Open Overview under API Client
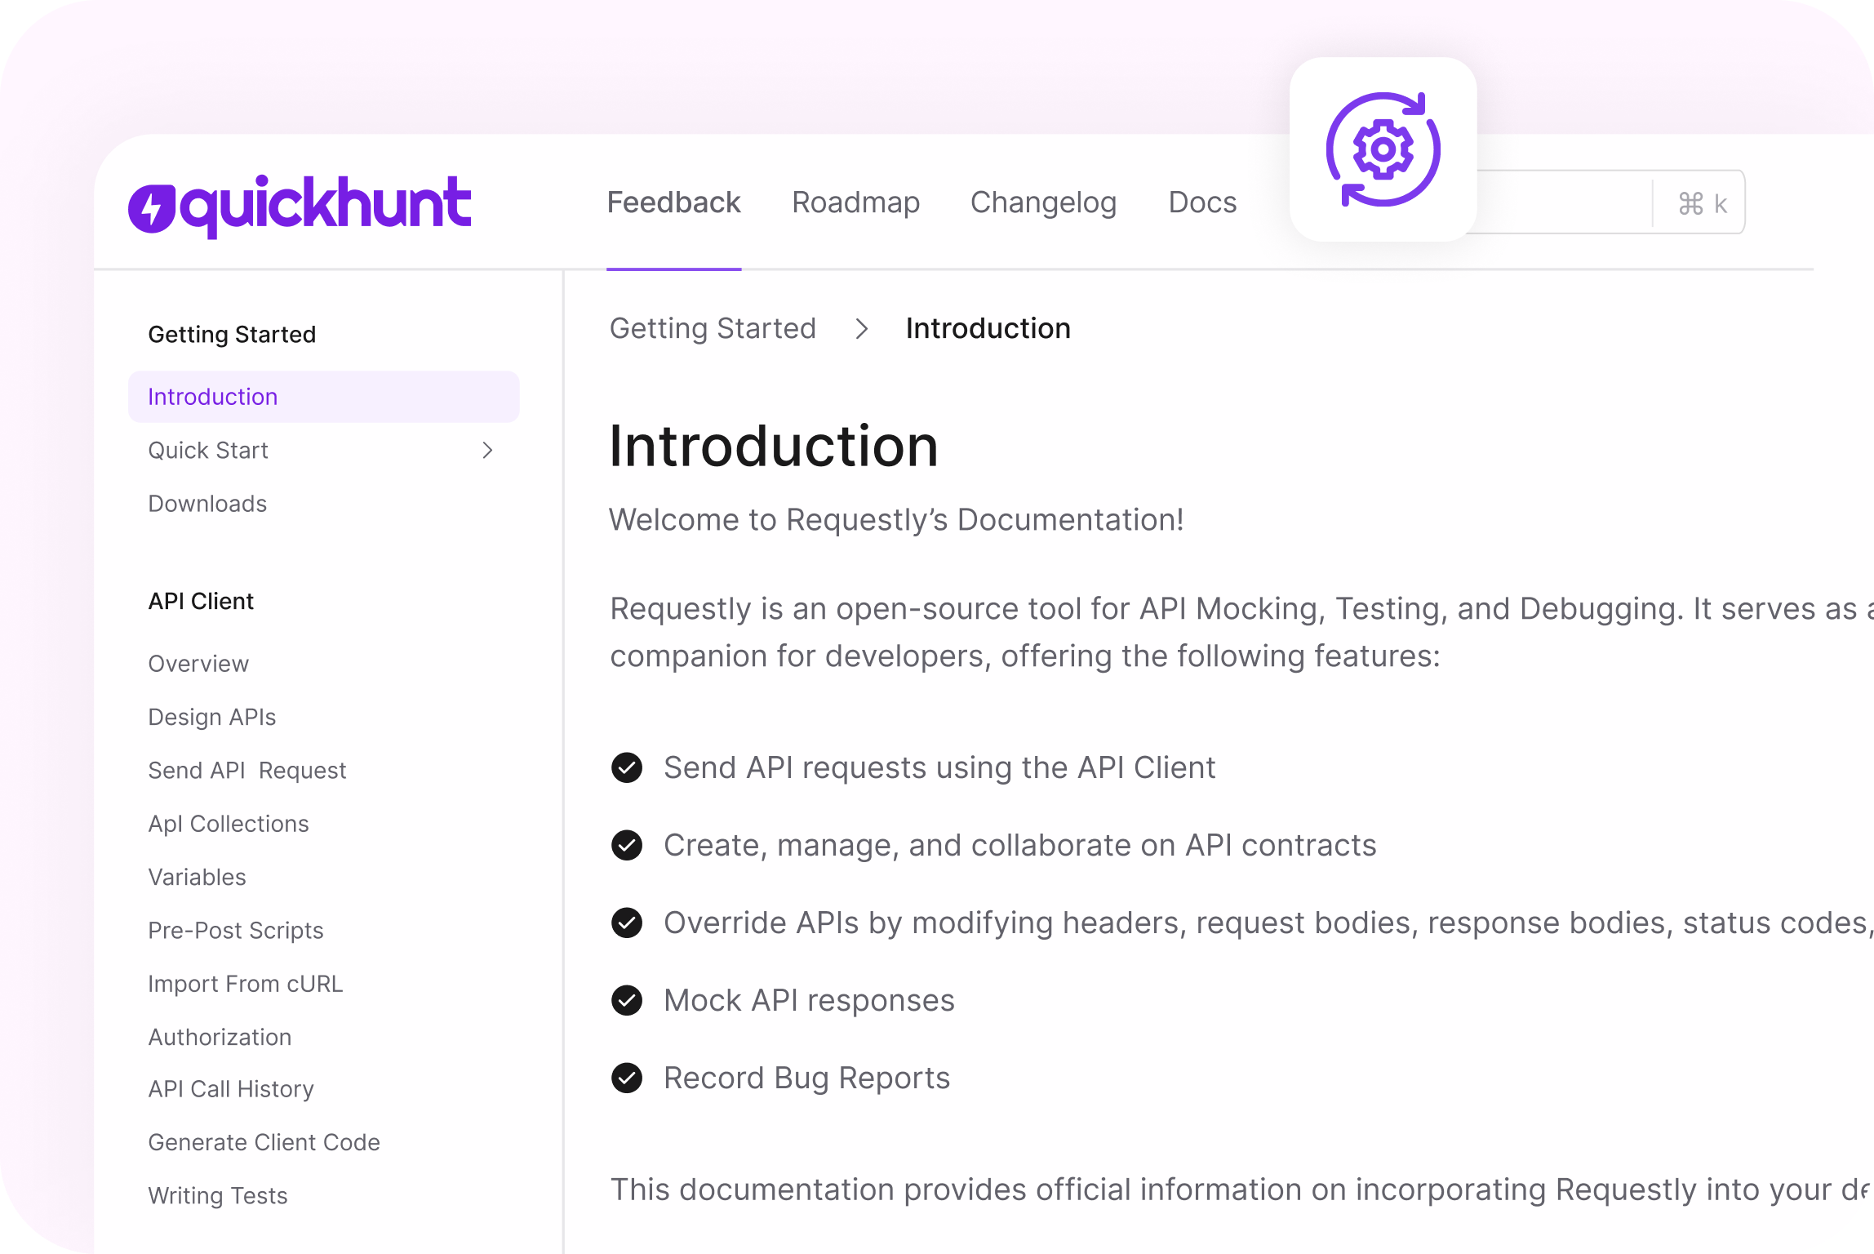Image resolution: width=1874 pixels, height=1254 pixels. pos(198,664)
